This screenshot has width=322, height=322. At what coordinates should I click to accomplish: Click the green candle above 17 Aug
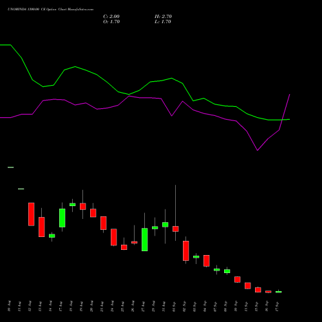click(62, 218)
